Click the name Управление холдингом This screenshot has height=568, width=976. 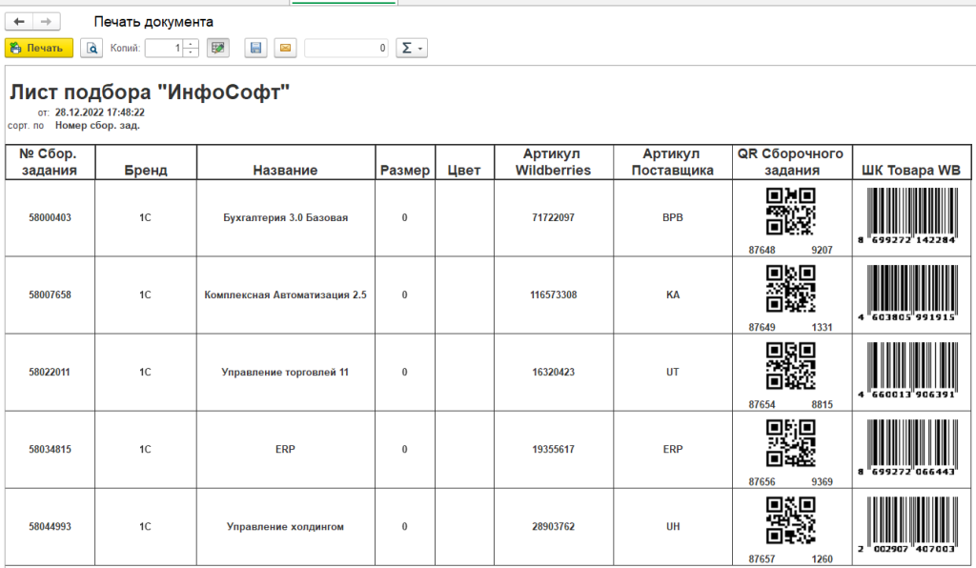(x=285, y=526)
